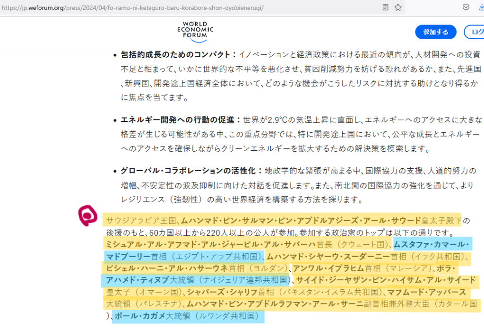This screenshot has width=484, height=328.
Task: Click the highlighted name マフムード・アッバース
Action: point(426,292)
